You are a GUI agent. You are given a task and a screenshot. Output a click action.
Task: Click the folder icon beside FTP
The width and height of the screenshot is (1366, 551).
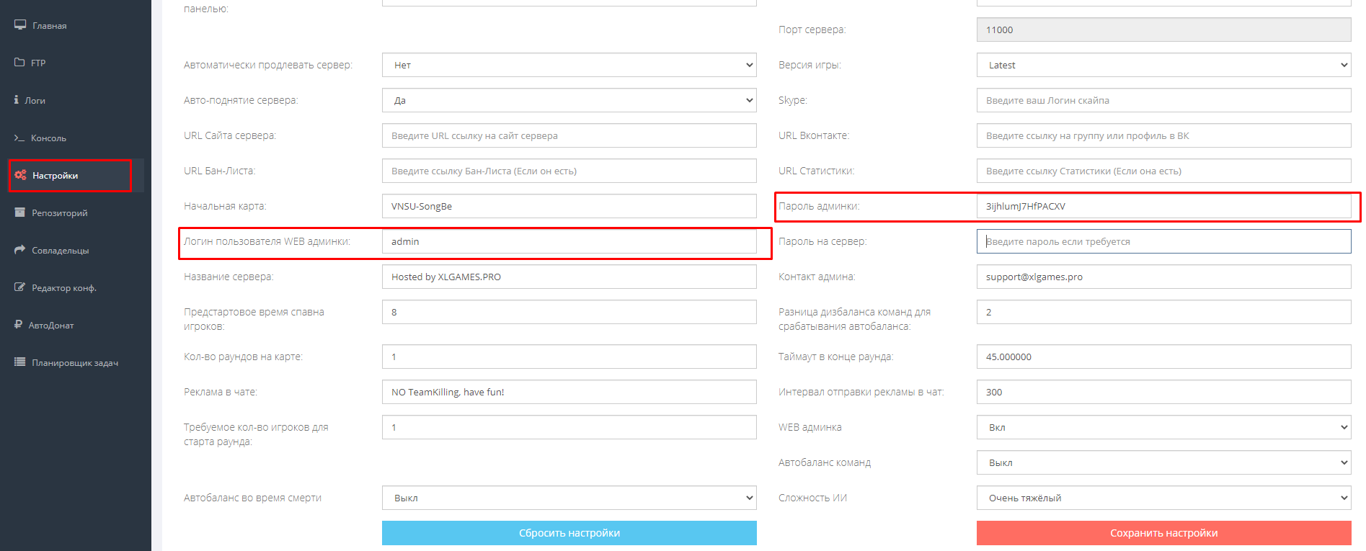click(19, 63)
